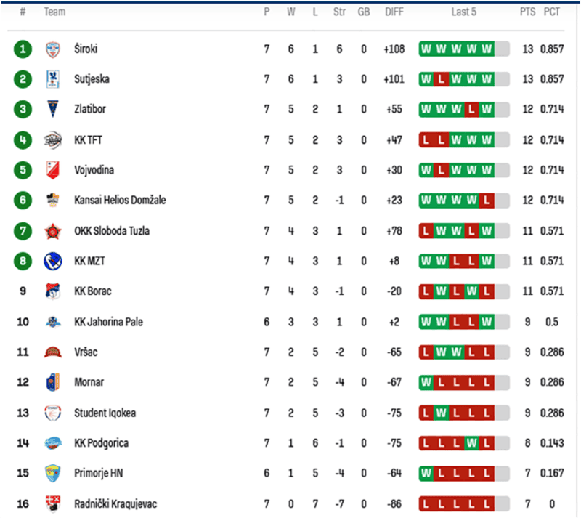Sort standings by the PTS column
581x518 pixels.
point(528,12)
